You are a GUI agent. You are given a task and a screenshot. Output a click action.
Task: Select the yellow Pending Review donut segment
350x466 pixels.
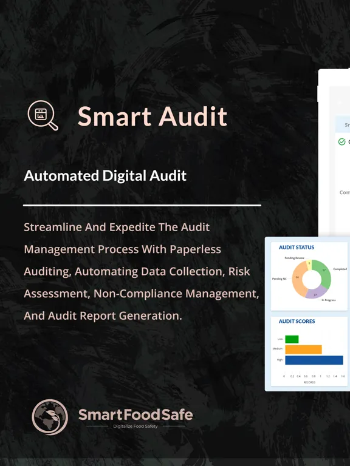pyautogui.click(x=309, y=263)
